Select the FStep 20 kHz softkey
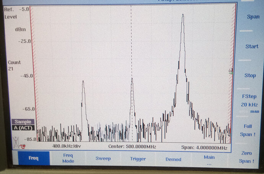The image size is (264, 174). (x=249, y=101)
